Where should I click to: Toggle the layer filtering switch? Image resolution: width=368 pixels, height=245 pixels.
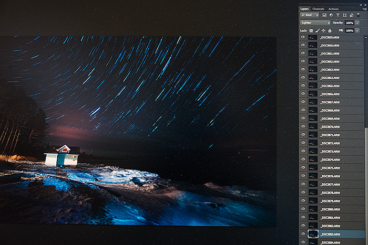pyautogui.click(x=359, y=15)
